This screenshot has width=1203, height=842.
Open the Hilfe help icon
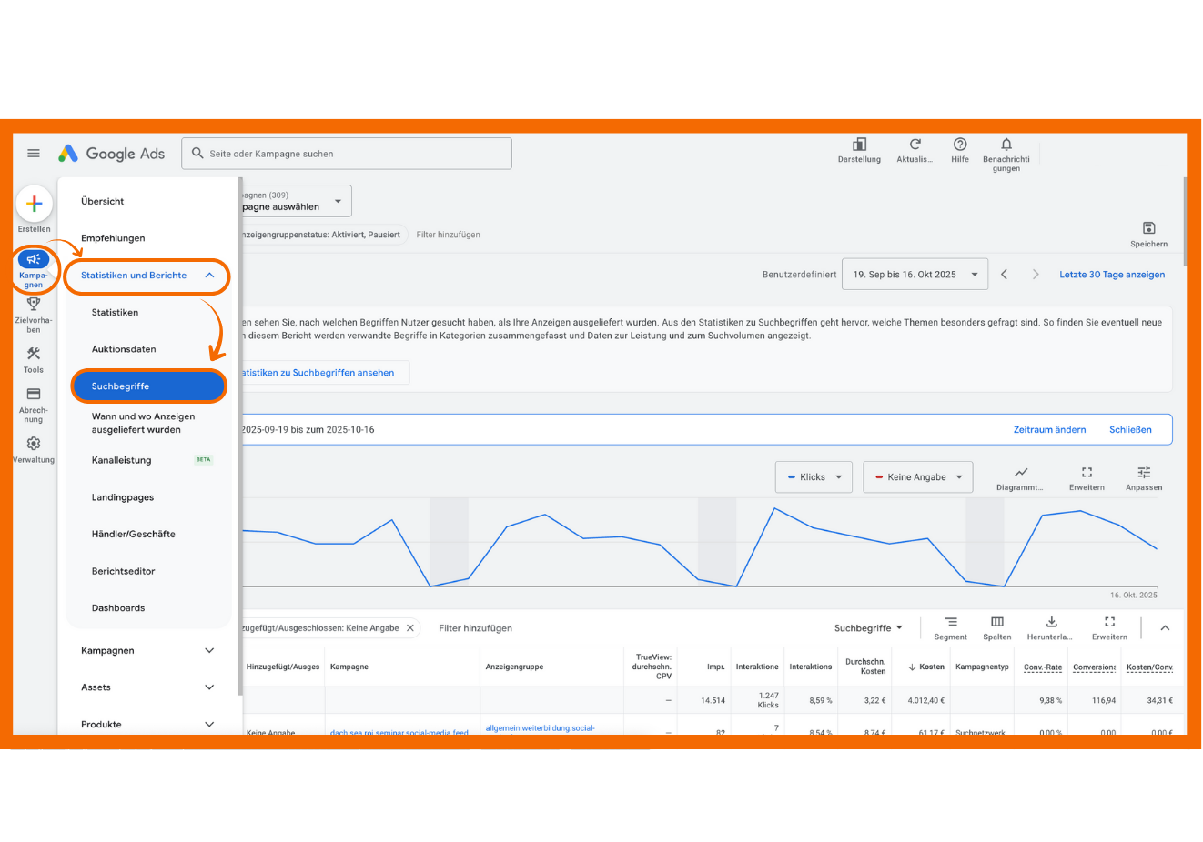pyautogui.click(x=960, y=145)
